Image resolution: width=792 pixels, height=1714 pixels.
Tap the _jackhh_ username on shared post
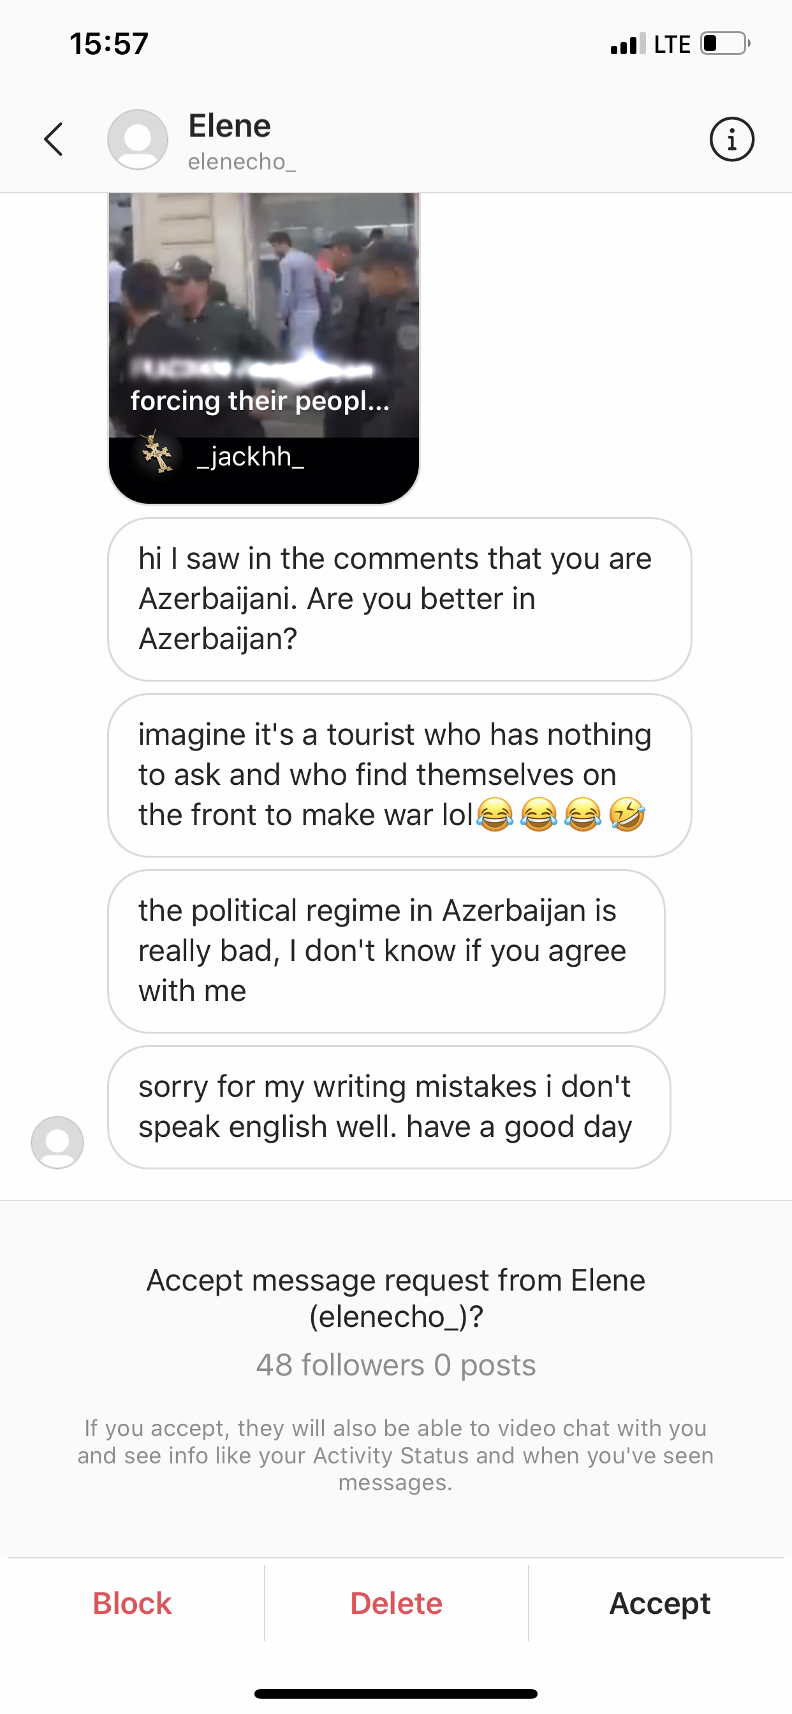coord(251,457)
